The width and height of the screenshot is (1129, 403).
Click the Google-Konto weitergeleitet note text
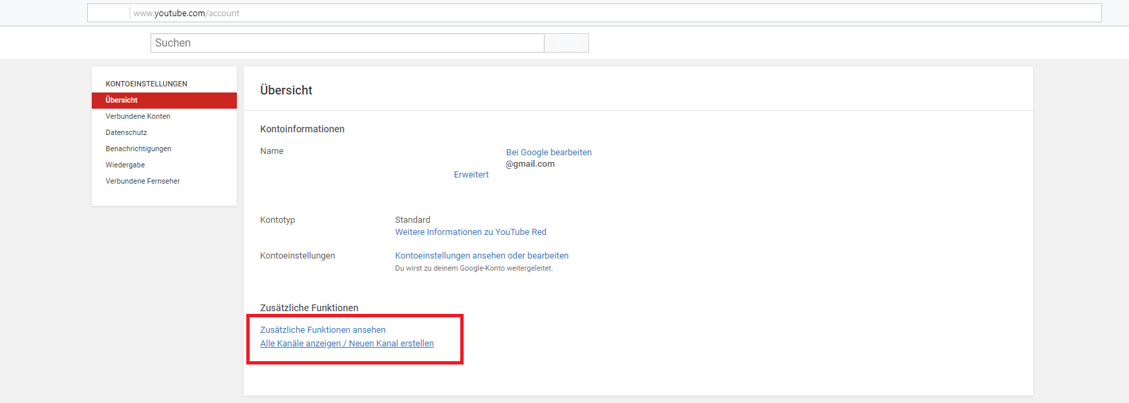[474, 268]
